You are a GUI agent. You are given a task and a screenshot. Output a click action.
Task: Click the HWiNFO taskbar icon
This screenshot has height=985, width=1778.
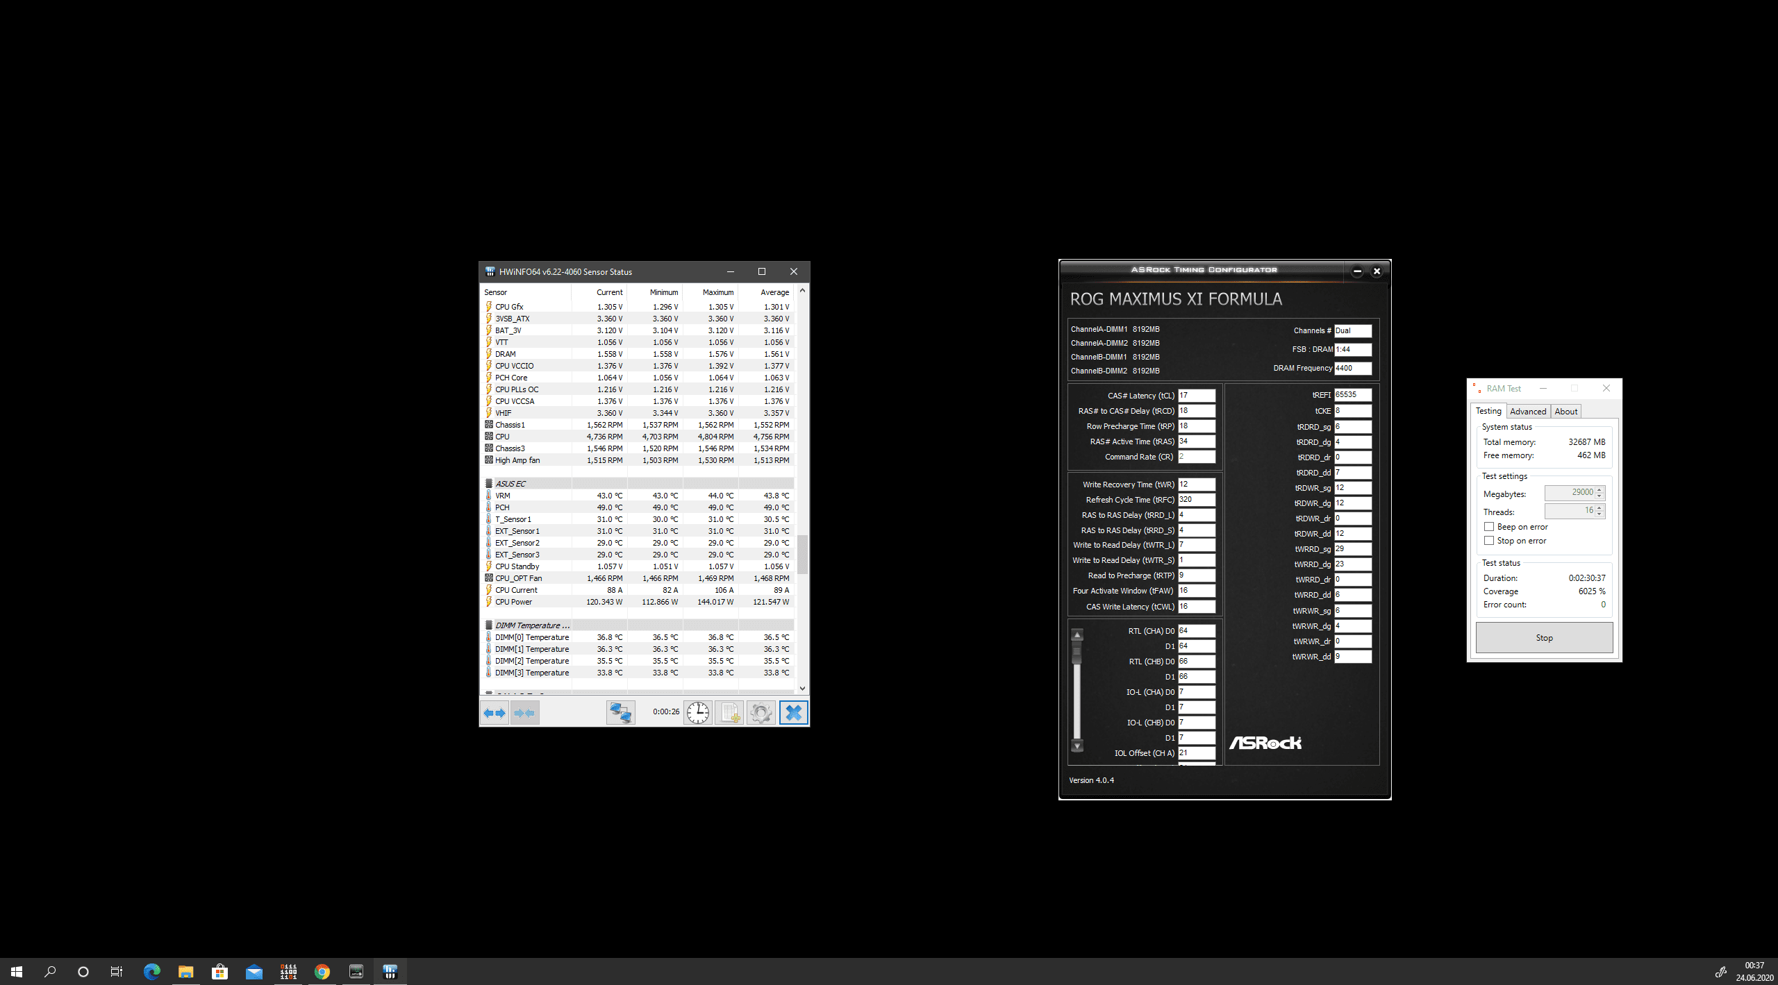pos(390,972)
